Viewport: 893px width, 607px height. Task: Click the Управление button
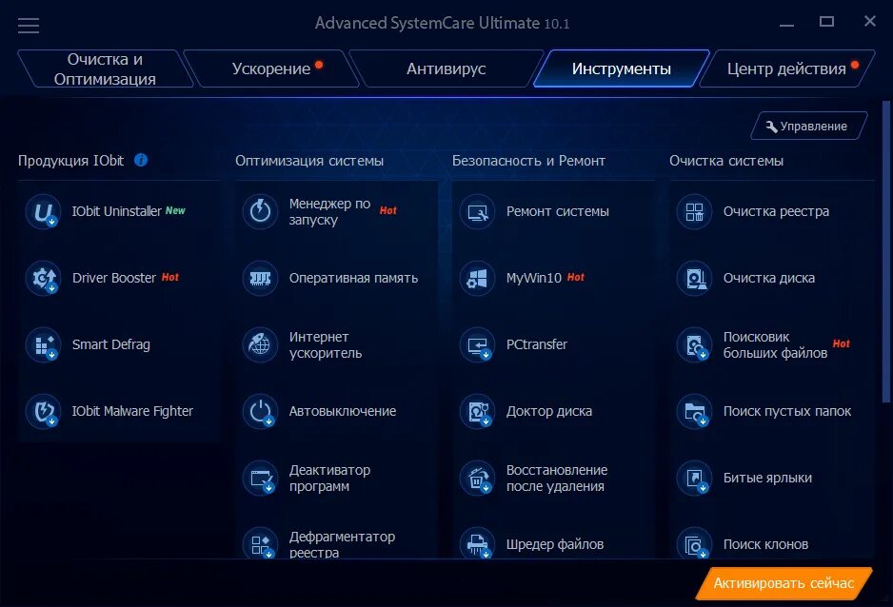pos(808,127)
